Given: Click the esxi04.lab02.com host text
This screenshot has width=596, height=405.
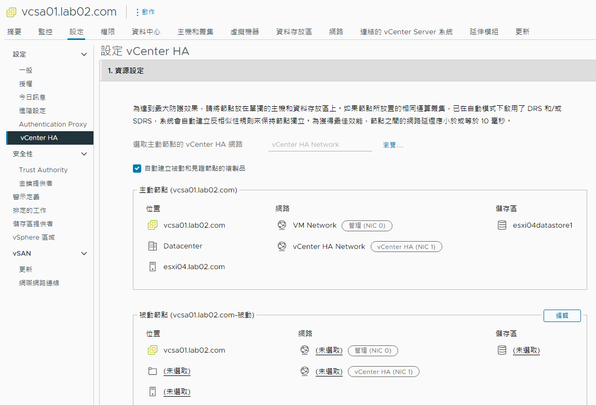Looking at the screenshot, I should 194,267.
